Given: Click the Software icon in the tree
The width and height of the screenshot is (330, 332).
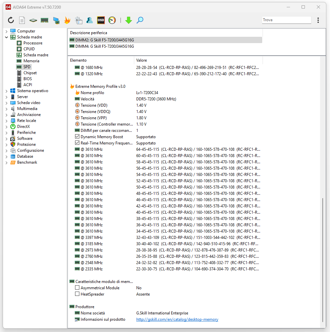Looking at the screenshot, I should coord(13,138).
